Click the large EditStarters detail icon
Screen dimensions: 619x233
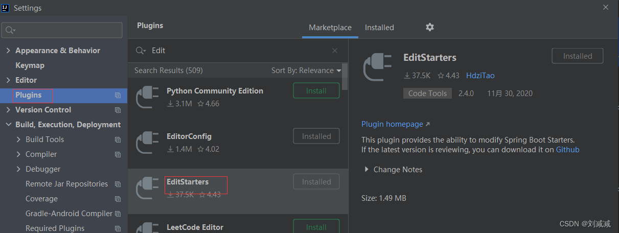tap(377, 68)
